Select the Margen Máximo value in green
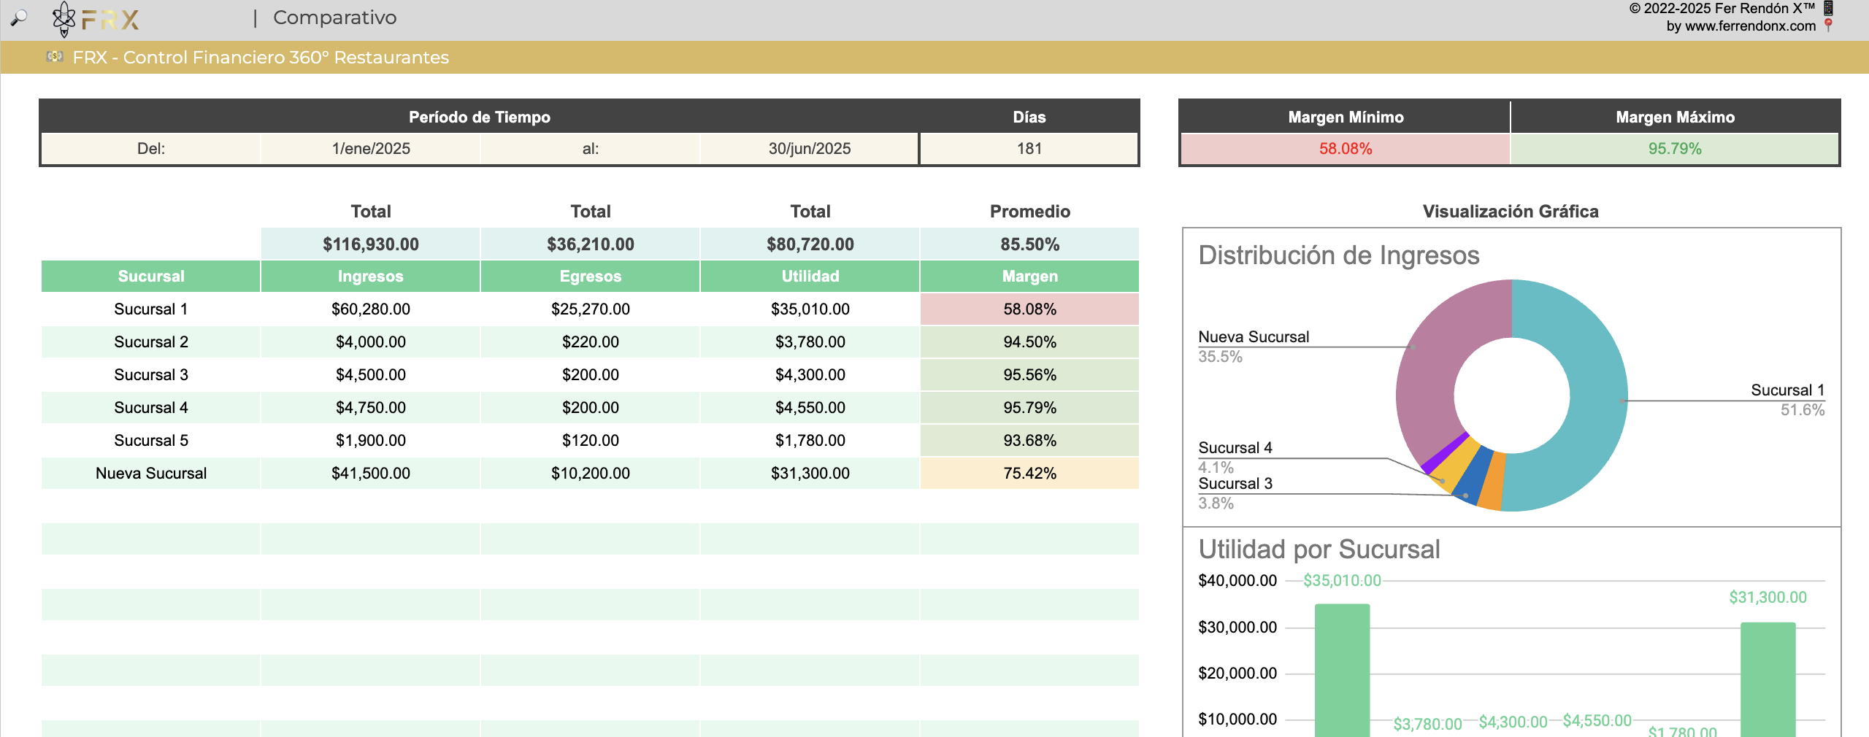This screenshot has width=1869, height=737. coord(1675,149)
